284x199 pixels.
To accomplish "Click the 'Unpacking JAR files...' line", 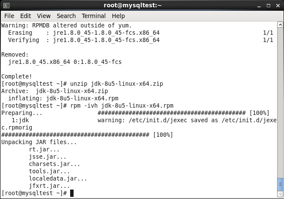I will 39,142.
